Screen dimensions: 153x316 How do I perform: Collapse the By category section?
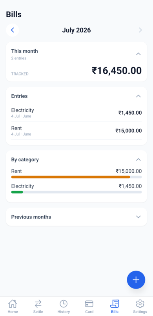coord(138,160)
